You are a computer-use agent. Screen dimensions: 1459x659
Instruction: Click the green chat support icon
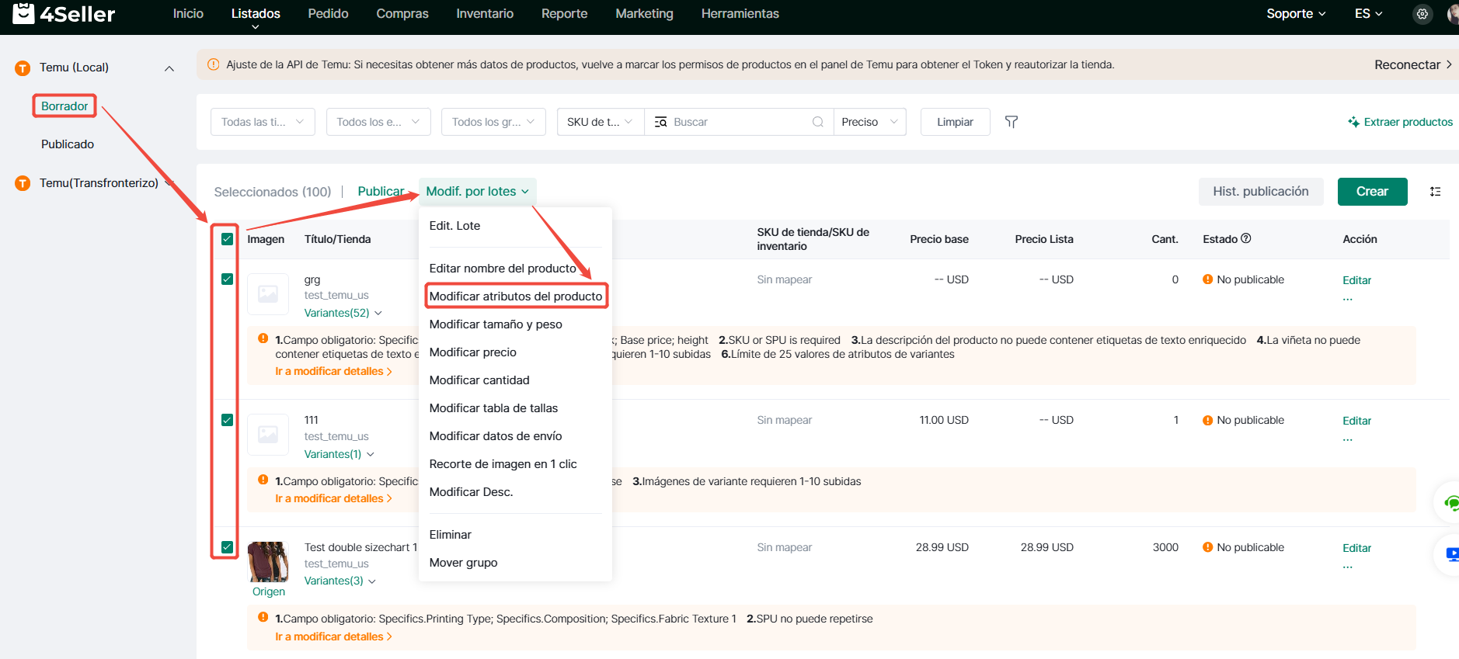click(x=1450, y=503)
